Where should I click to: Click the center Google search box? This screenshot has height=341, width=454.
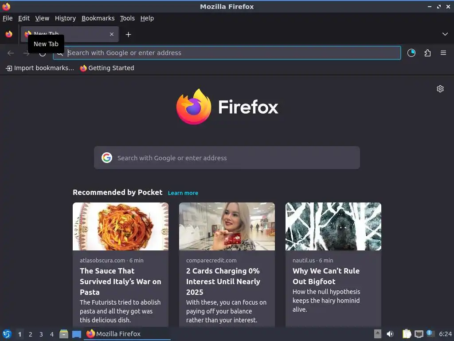[227, 158]
